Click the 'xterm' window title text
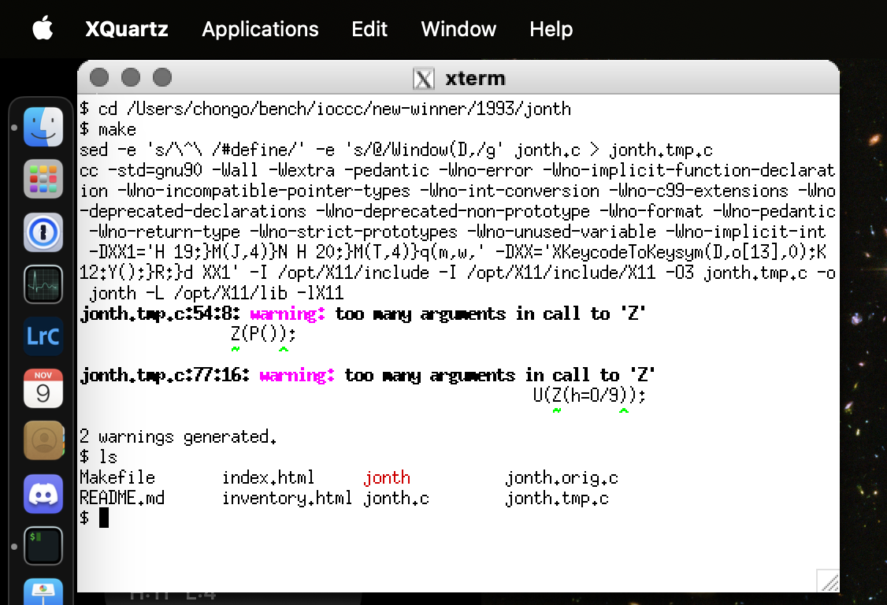The width and height of the screenshot is (887, 605). pos(475,78)
